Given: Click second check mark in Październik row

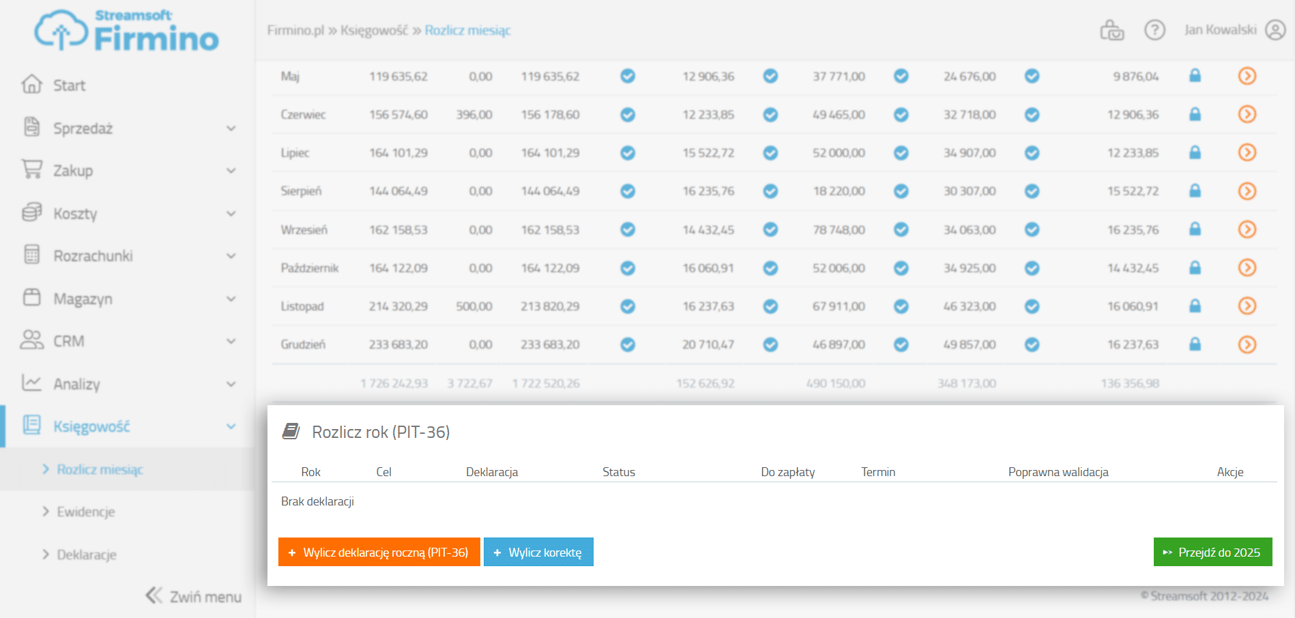Looking at the screenshot, I should (770, 268).
